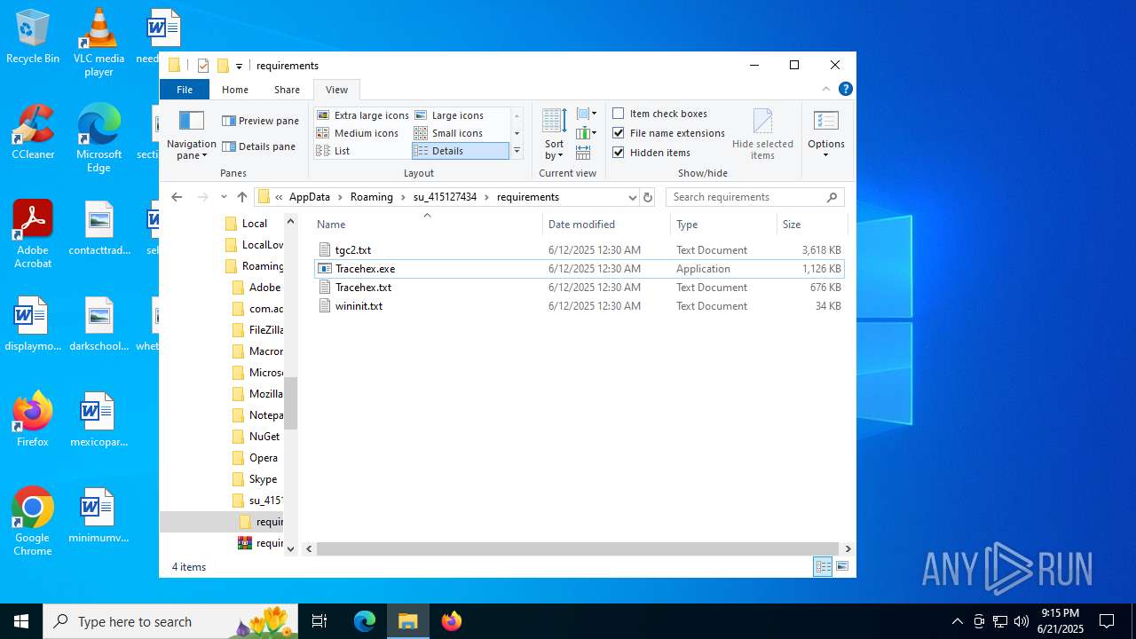Select the NuGet folder in tree
The height and width of the screenshot is (639, 1136).
264,437
